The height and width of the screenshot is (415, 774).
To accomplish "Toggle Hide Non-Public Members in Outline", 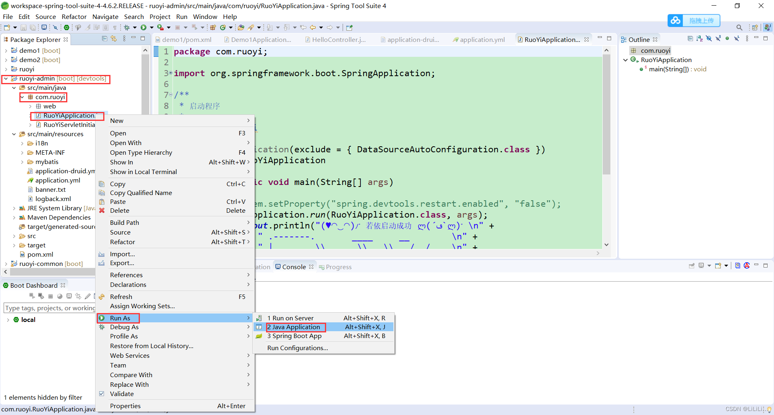I will pyautogui.click(x=727, y=39).
